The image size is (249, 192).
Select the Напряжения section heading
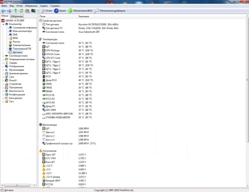pos(49,151)
